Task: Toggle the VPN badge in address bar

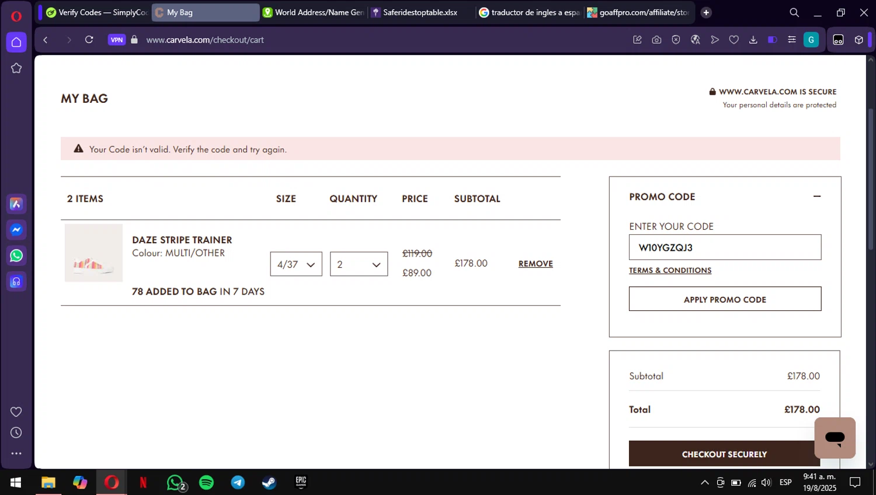Action: [x=117, y=40]
